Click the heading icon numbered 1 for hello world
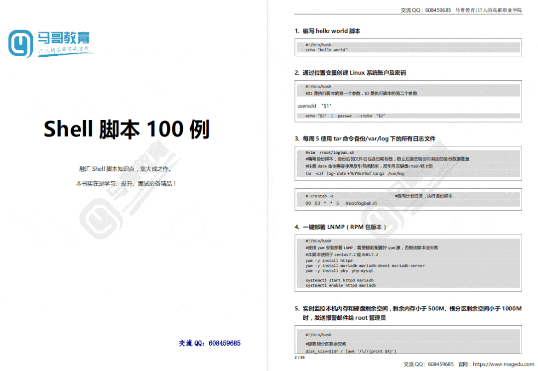The width and height of the screenshot is (538, 371). click(297, 30)
